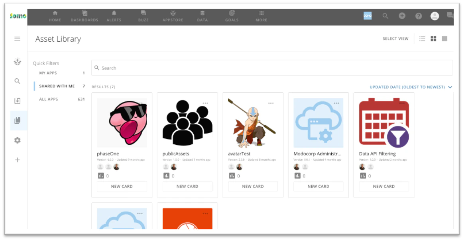The width and height of the screenshot is (464, 241).
Task: Click New Card under Modocorp Administr...
Action: (x=319, y=187)
